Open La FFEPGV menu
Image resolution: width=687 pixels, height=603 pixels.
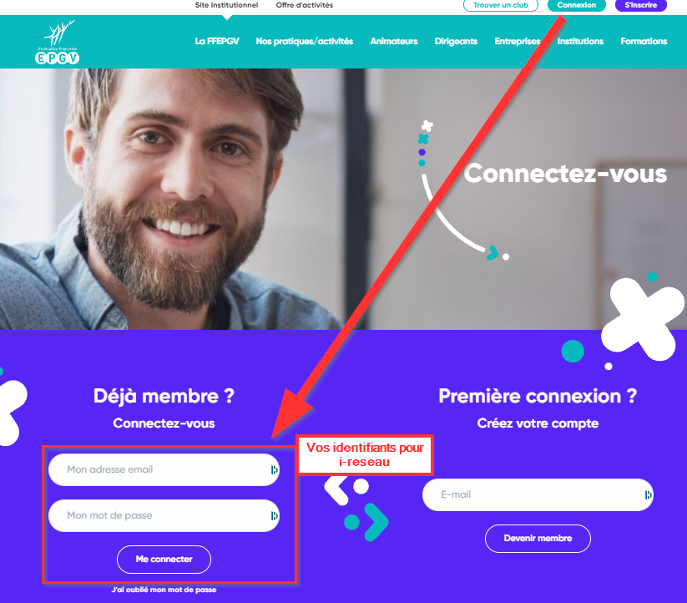click(217, 41)
